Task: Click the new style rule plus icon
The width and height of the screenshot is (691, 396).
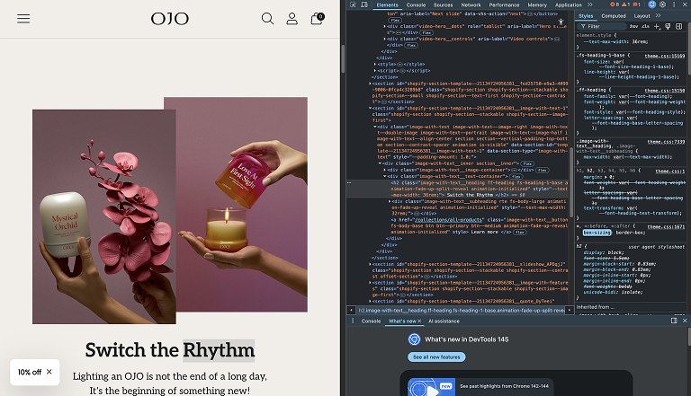Action: [x=657, y=27]
